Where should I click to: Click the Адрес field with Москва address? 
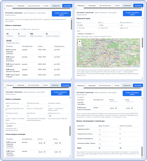click(97, 34)
